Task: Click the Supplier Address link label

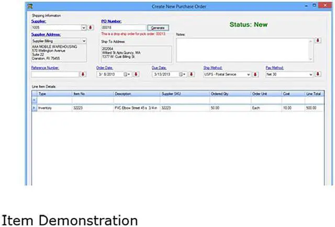Action: (46, 35)
